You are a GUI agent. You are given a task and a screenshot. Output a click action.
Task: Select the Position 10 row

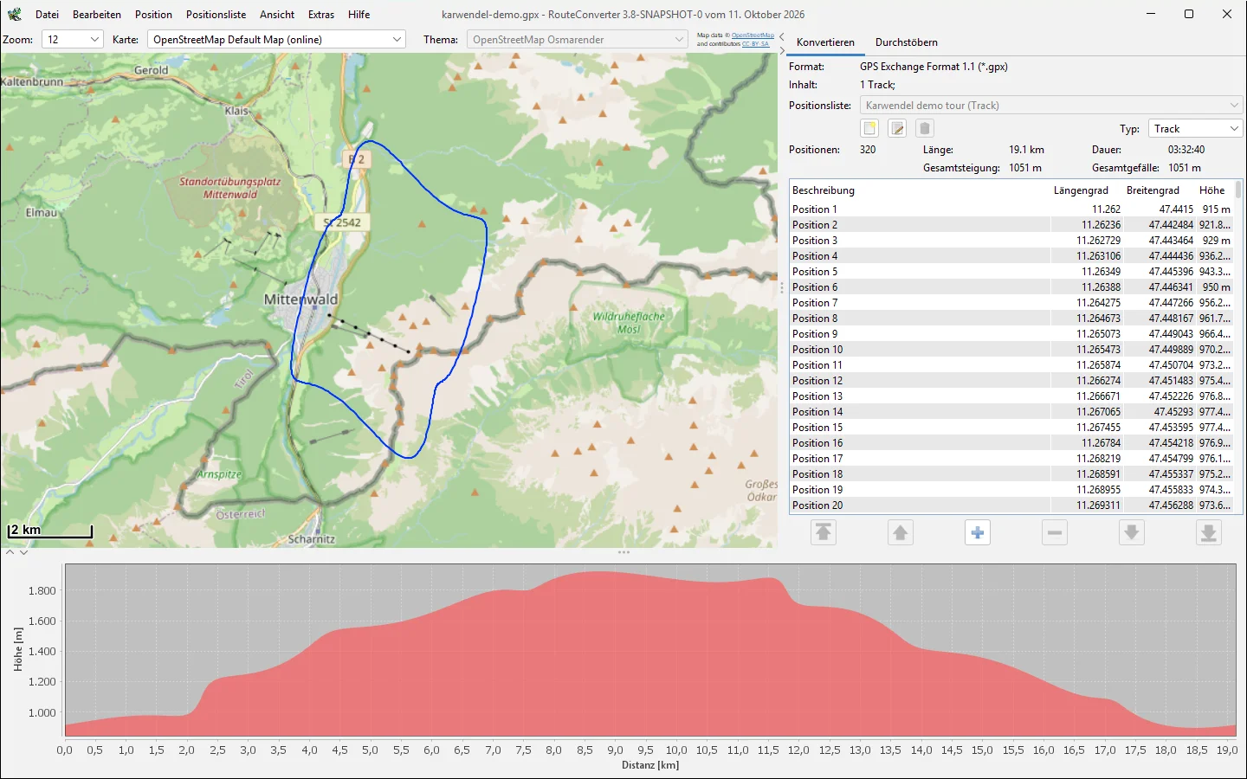tap(1011, 349)
